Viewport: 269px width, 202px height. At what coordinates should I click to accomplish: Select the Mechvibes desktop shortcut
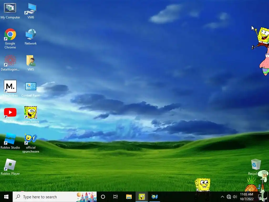pos(10,89)
